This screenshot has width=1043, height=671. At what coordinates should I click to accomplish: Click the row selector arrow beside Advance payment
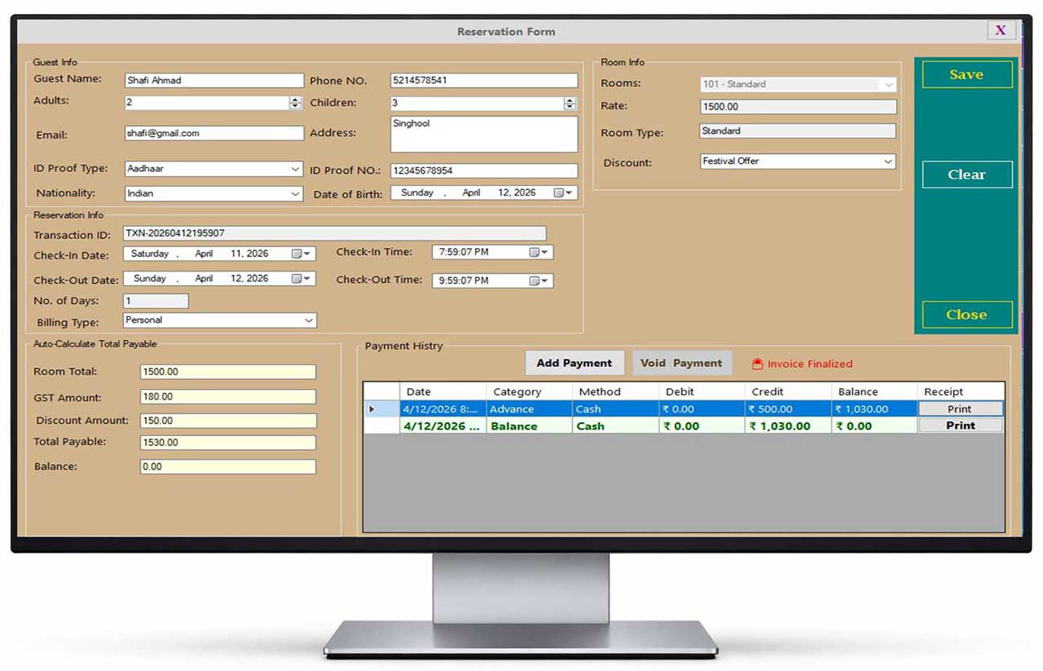[x=374, y=408]
